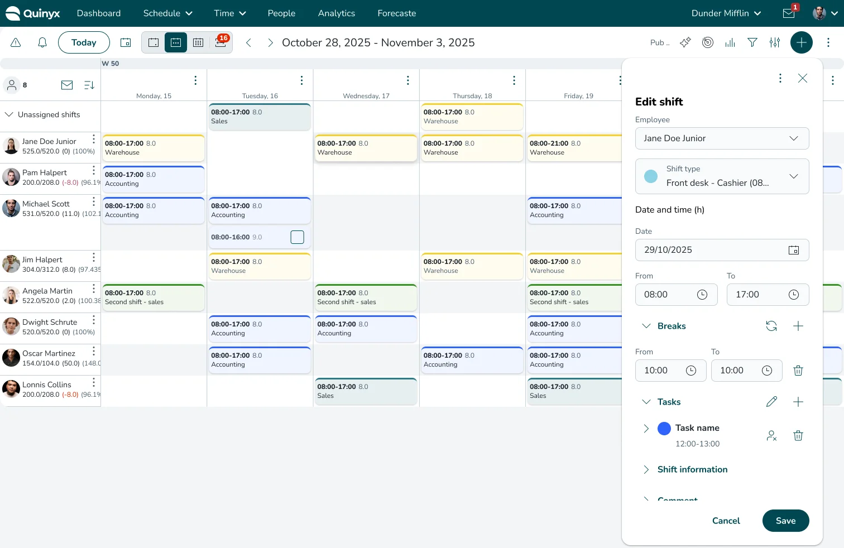Viewport: 844px width, 548px height.
Task: Open the People menu item
Action: point(281,13)
